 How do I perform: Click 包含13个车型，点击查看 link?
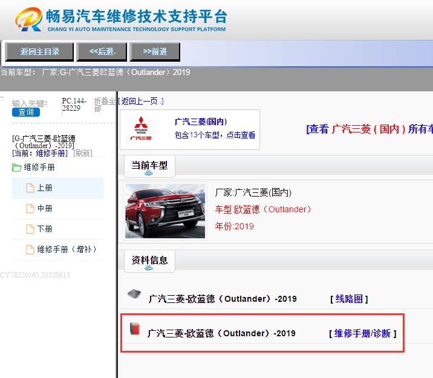click(x=215, y=135)
